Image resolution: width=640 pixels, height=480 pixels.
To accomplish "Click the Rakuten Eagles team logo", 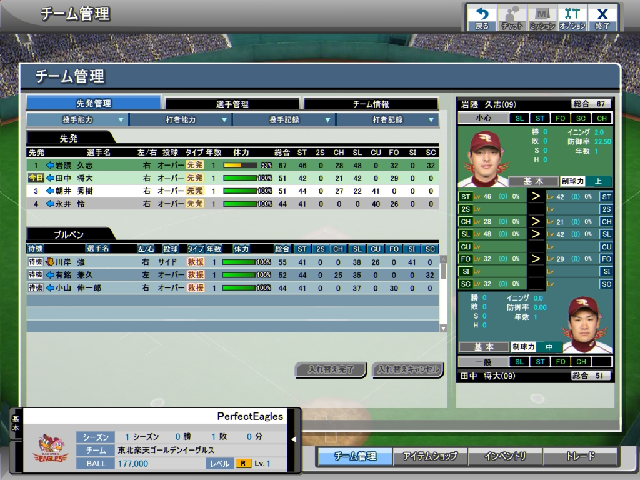I will click(x=51, y=447).
